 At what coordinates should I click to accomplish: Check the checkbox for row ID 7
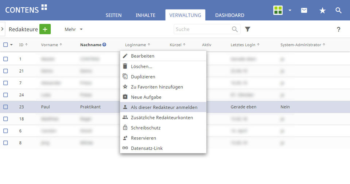point(5,83)
